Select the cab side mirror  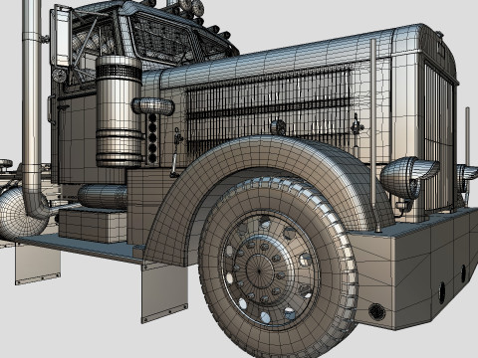pos(61,37)
